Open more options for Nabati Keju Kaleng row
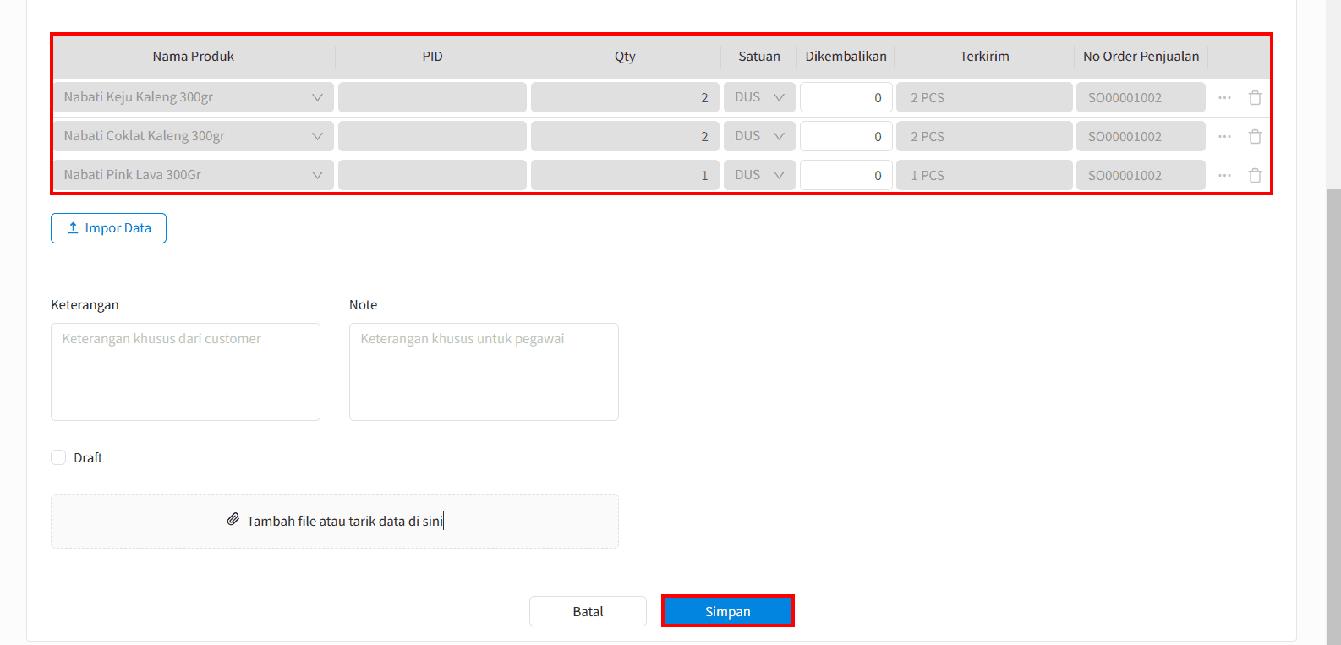1341x645 pixels. click(1224, 98)
